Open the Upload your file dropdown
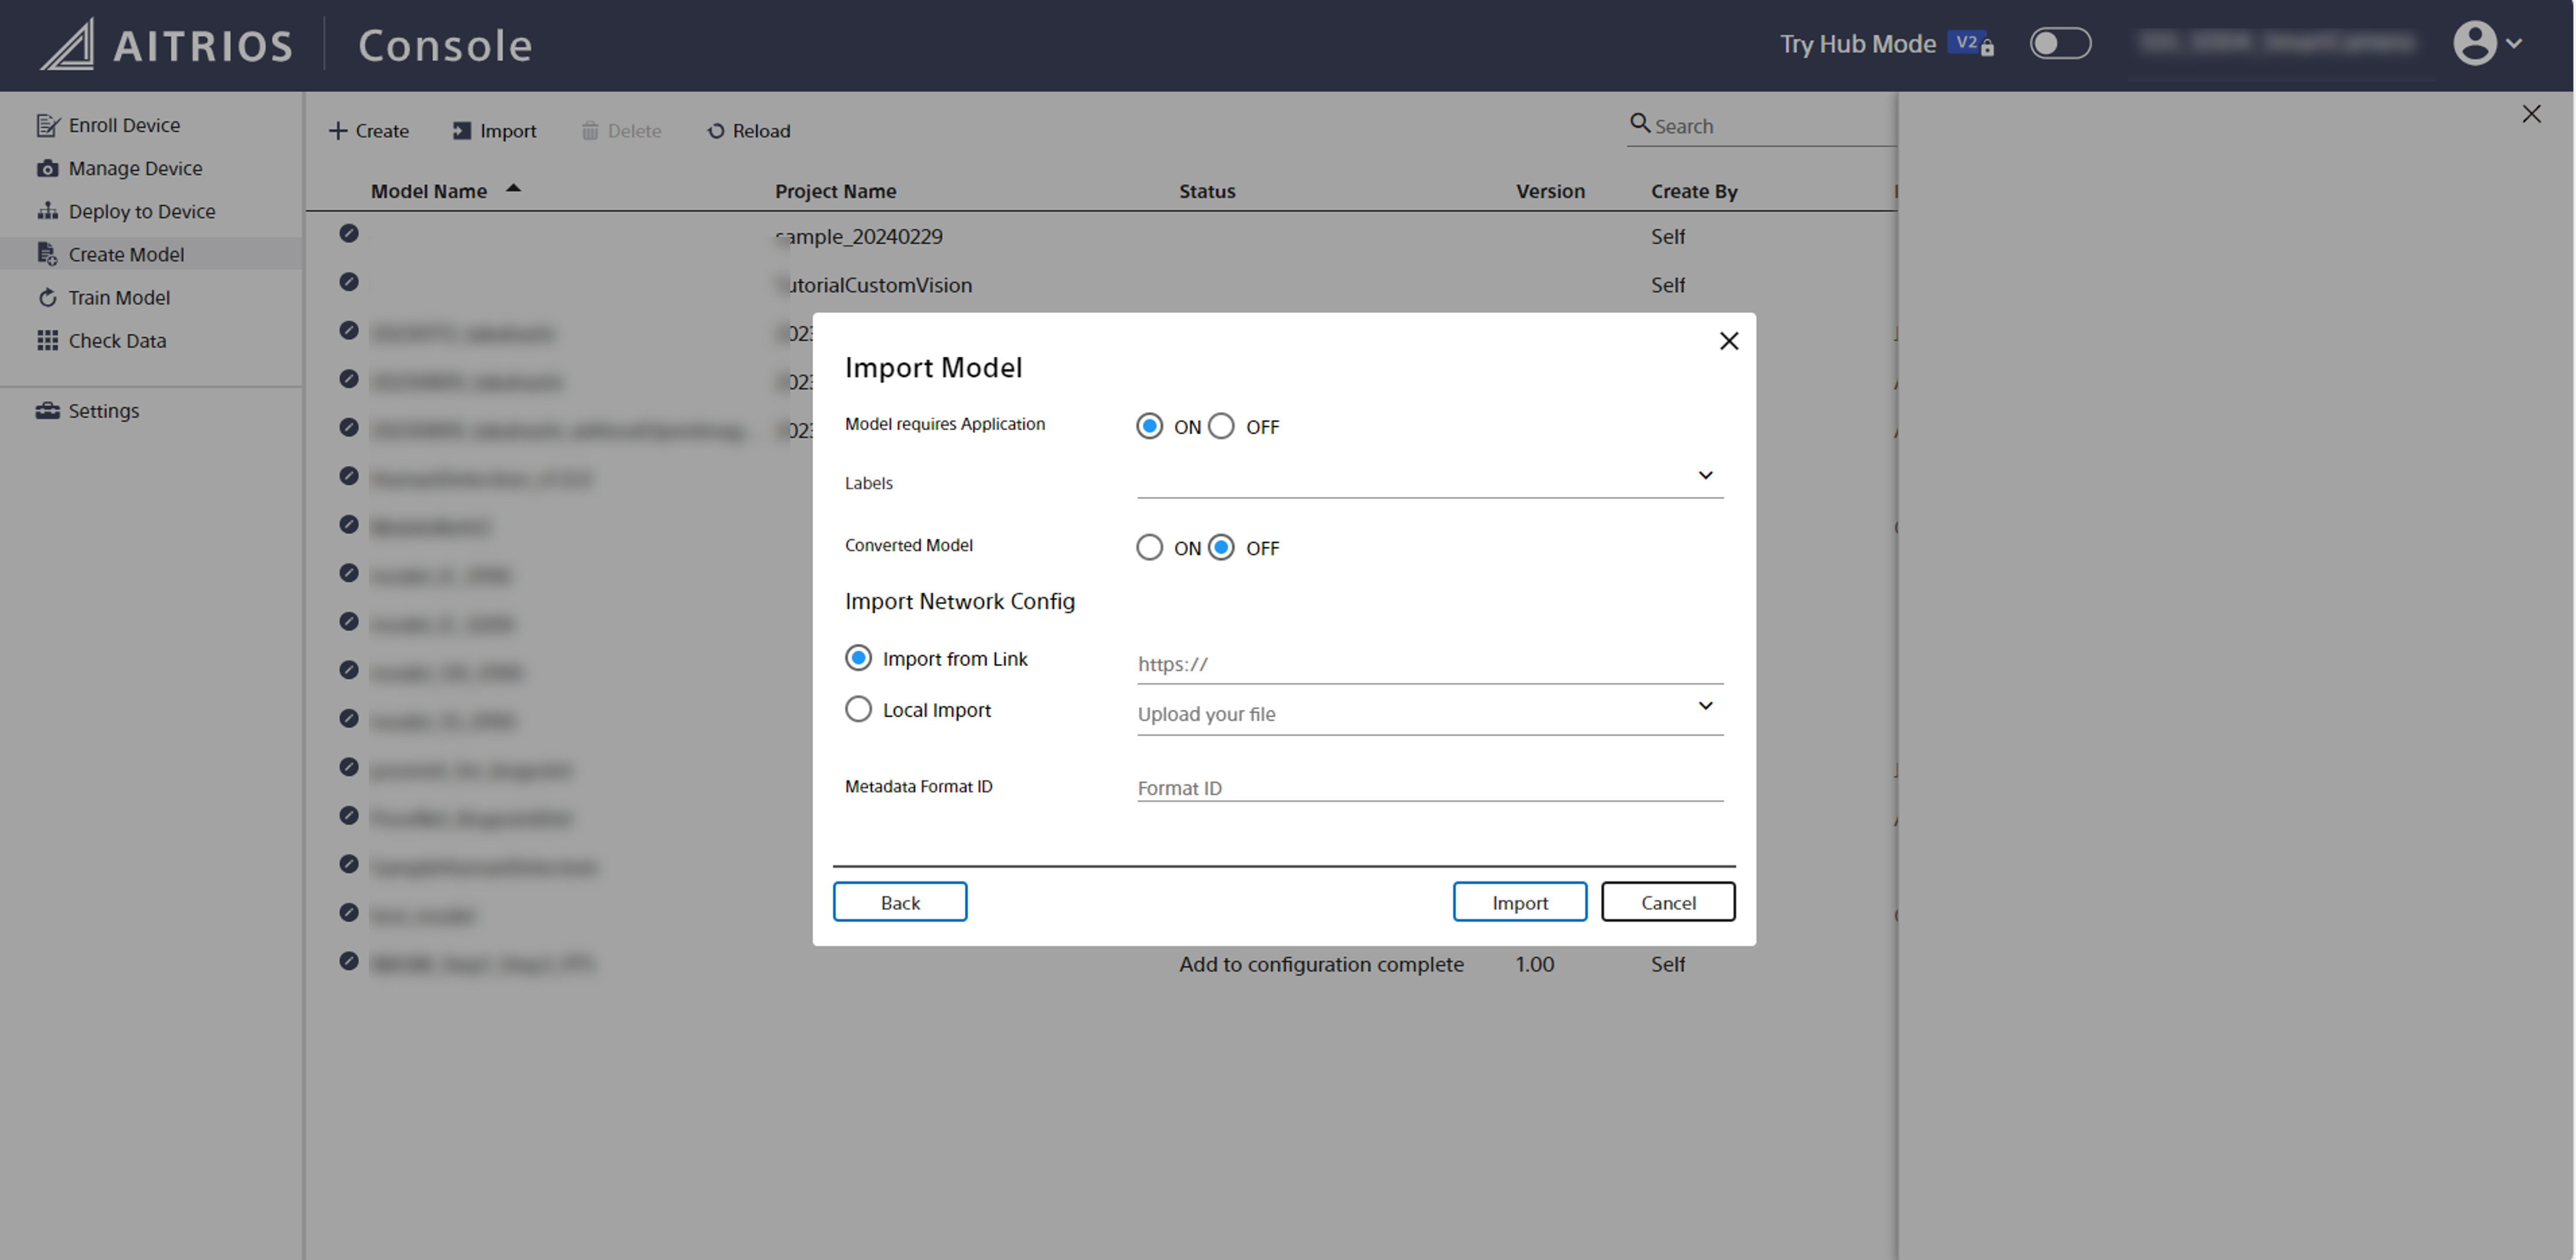 1705,707
